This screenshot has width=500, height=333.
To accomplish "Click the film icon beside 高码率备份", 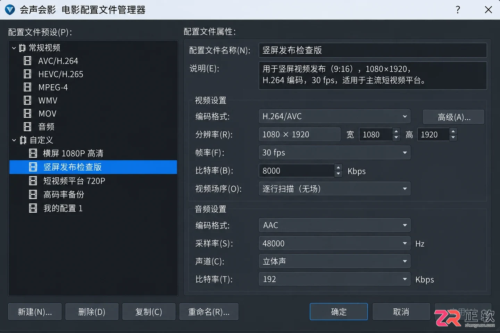I will pos(33,194).
